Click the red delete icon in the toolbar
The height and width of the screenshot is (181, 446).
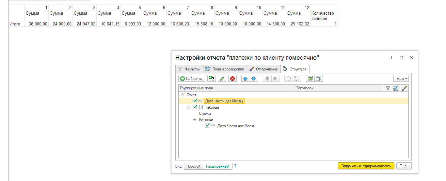click(232, 78)
